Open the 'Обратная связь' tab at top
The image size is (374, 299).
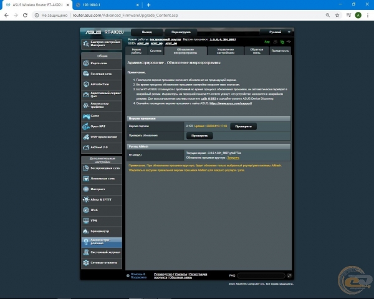pos(256,51)
